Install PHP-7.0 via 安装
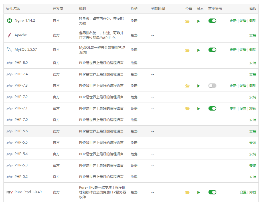 253,120
